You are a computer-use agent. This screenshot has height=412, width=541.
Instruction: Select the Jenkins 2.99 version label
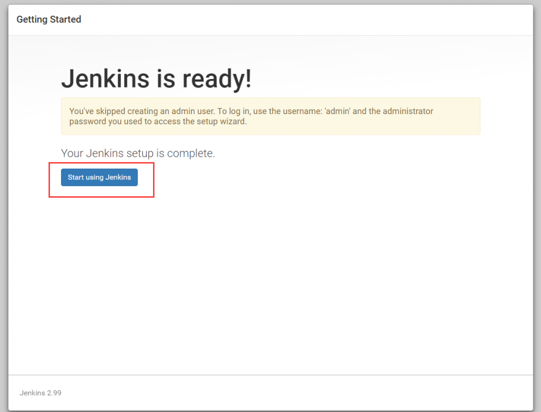pos(40,393)
